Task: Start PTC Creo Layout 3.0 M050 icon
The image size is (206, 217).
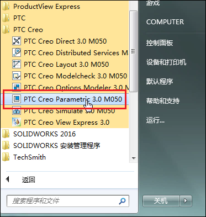Action: click(17, 64)
